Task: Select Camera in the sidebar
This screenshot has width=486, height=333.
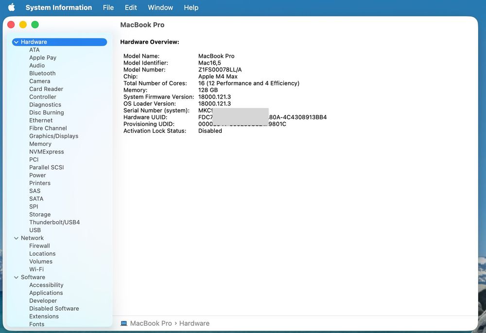Action: (40, 81)
